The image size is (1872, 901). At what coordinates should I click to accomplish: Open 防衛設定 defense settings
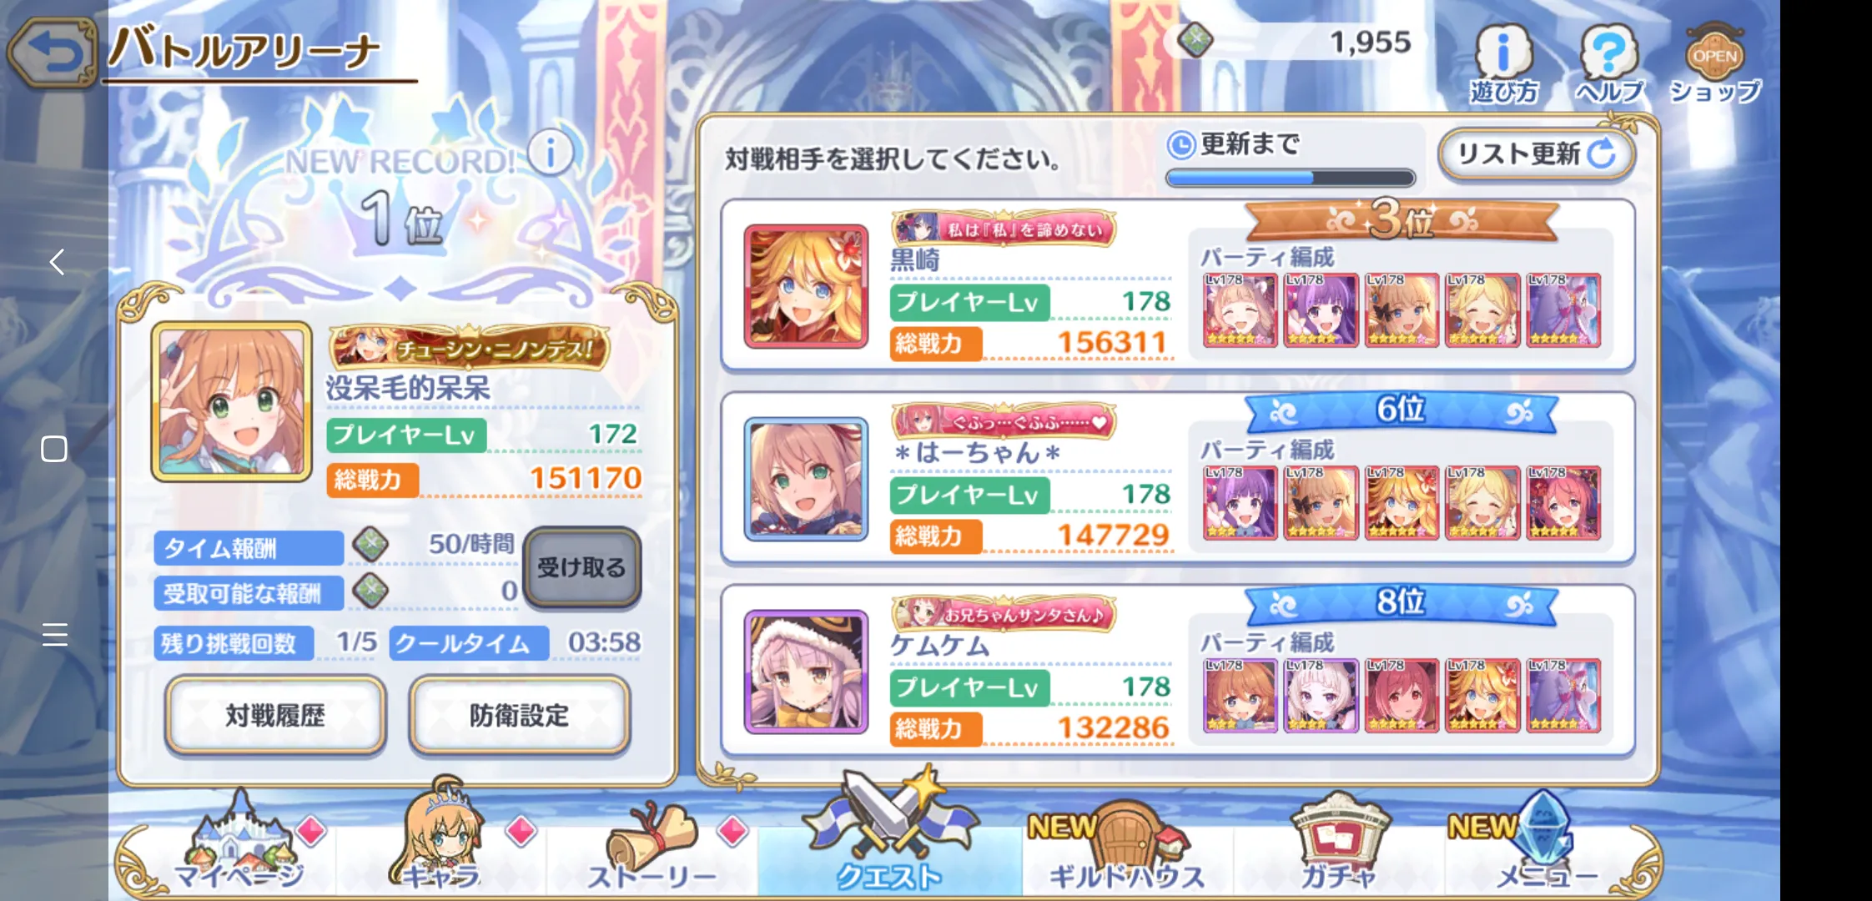[519, 715]
